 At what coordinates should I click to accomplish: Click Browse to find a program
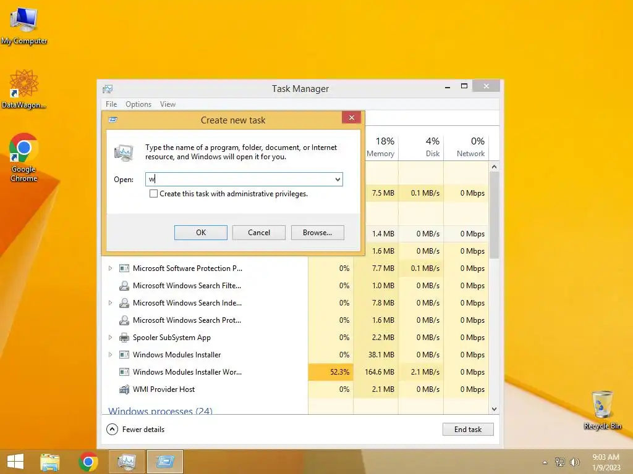pos(317,233)
